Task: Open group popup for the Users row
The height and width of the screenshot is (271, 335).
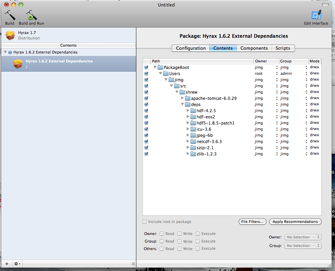Action: [x=306, y=73]
